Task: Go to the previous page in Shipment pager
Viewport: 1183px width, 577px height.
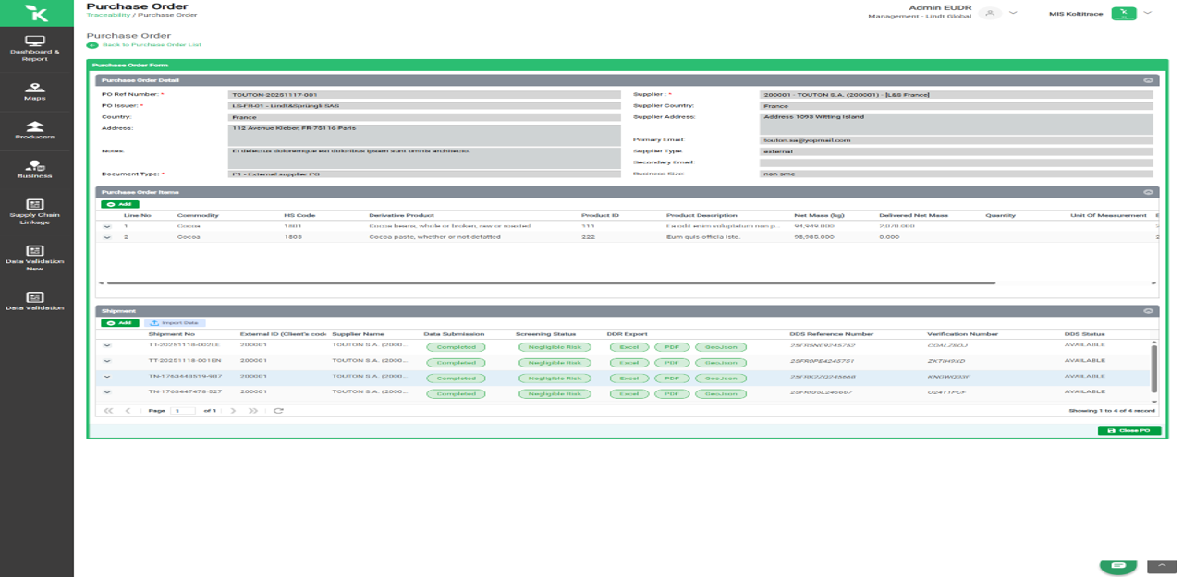Action: click(128, 410)
